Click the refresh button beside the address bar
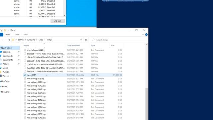This screenshot has height=120, width=213. coord(86,40)
